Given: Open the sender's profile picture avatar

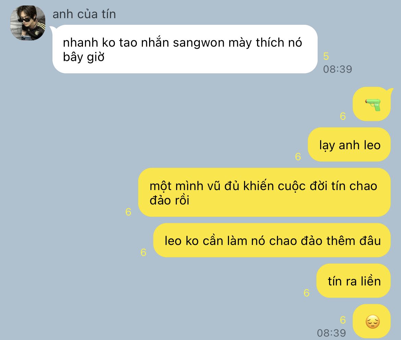Looking at the screenshot, I should click(x=28, y=23).
